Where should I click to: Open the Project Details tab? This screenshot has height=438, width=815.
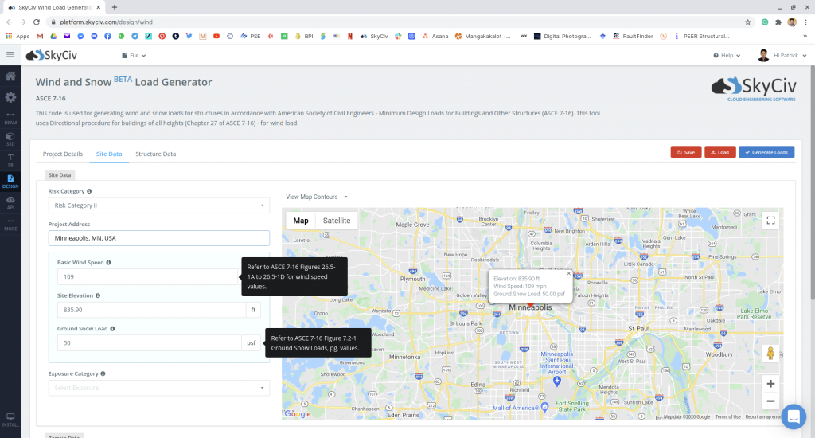(x=62, y=154)
